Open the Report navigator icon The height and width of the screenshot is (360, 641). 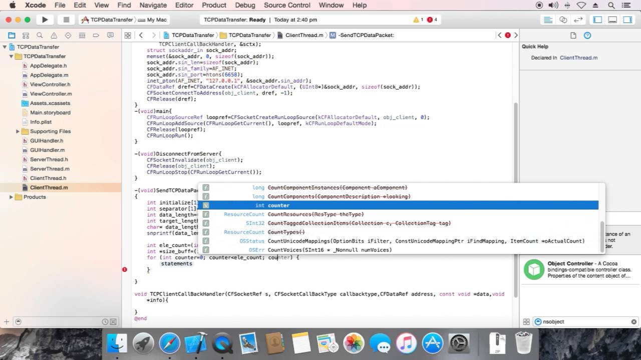111,35
